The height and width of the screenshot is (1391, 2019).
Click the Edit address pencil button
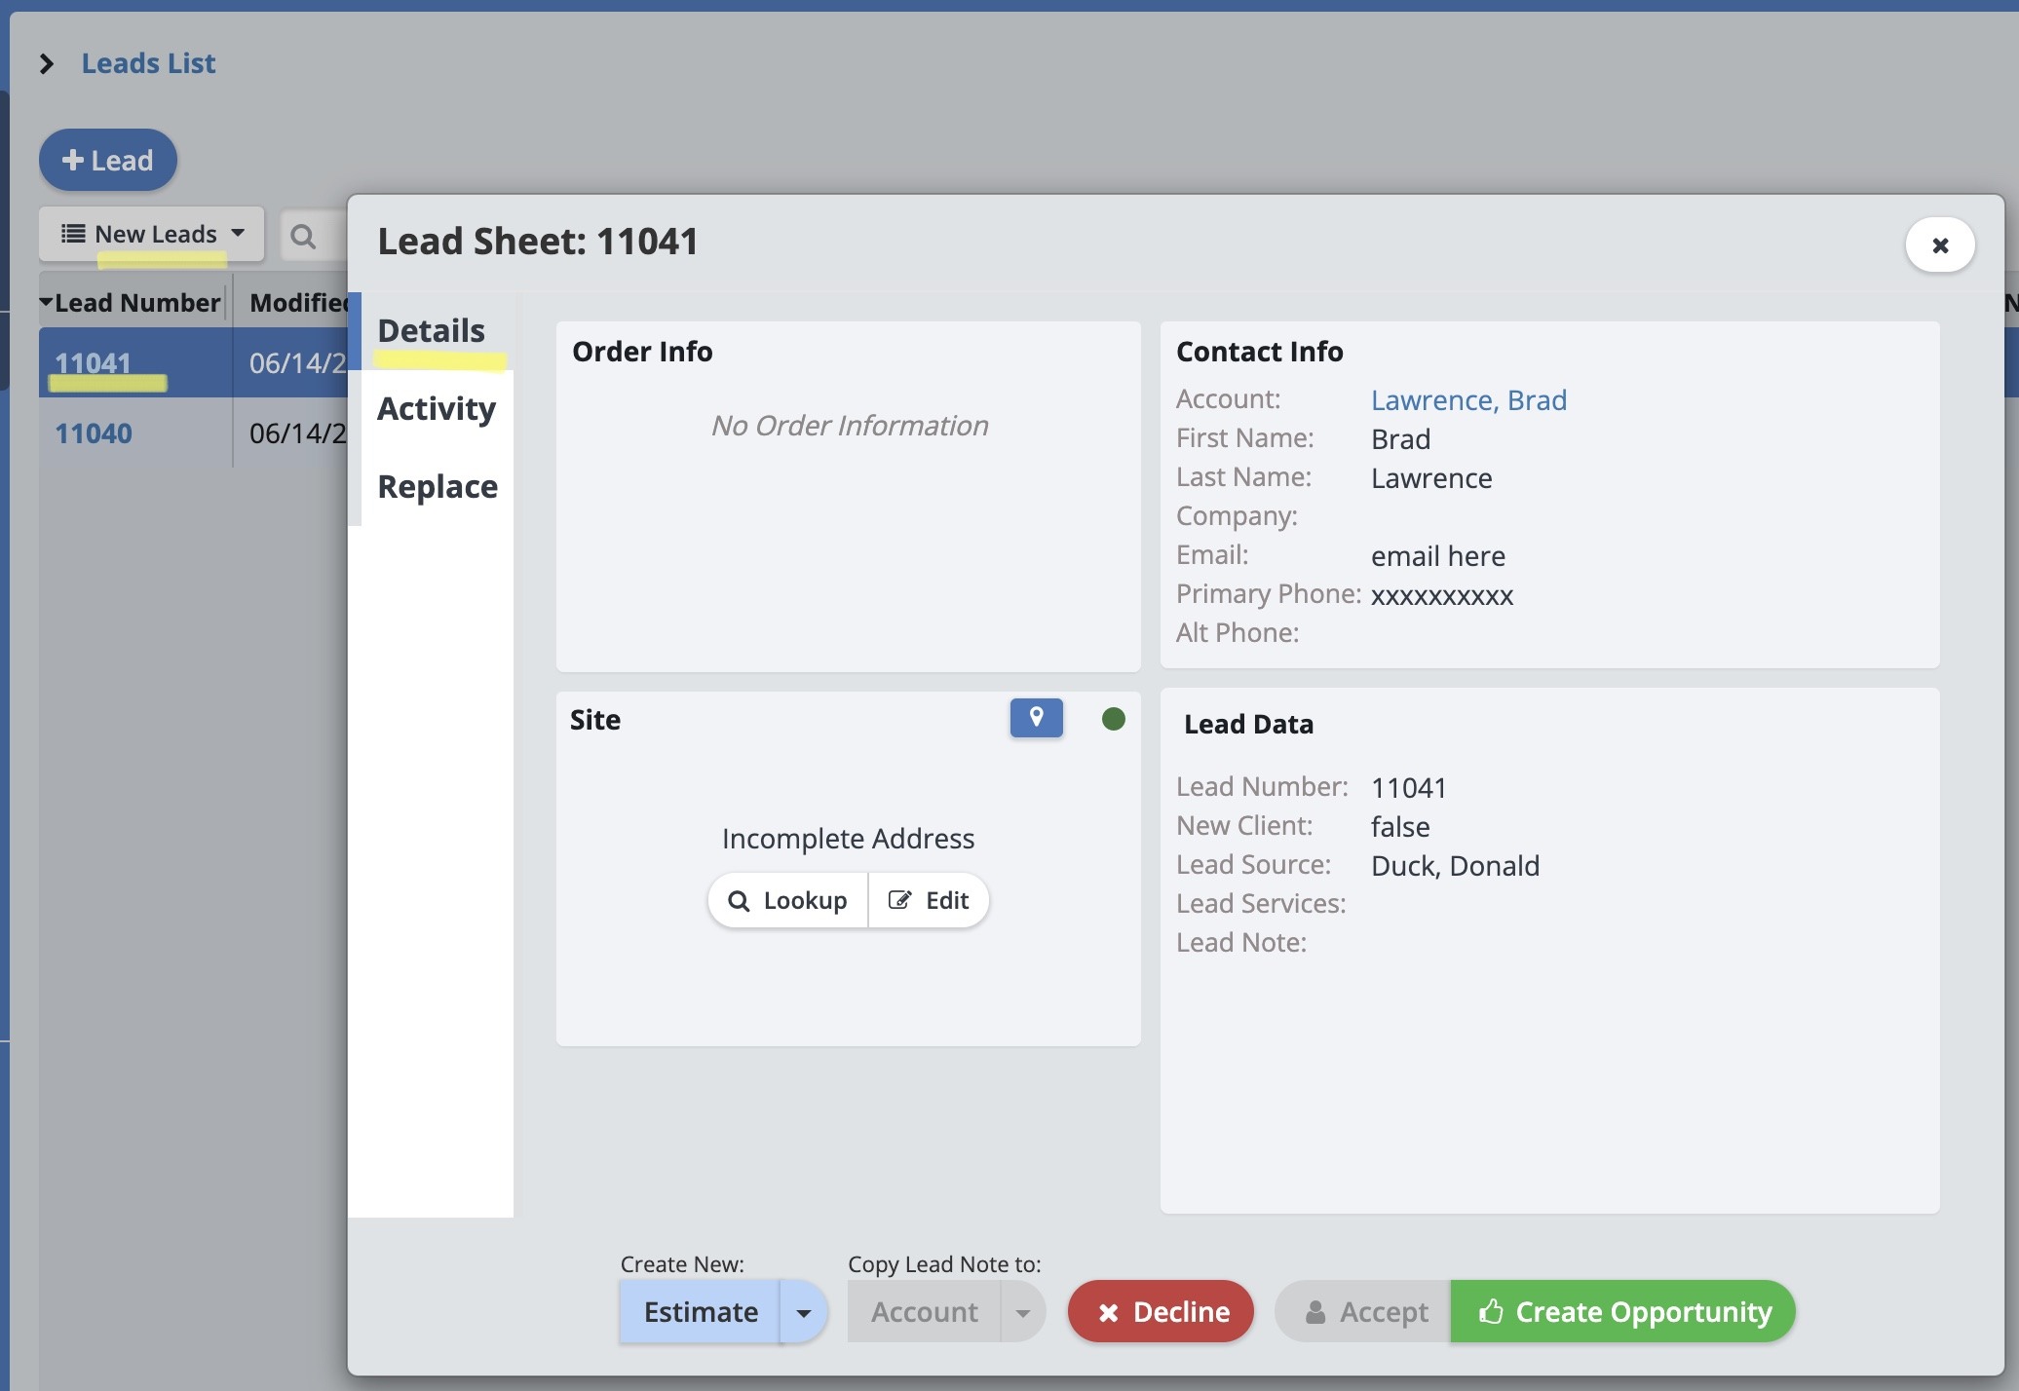coord(929,900)
